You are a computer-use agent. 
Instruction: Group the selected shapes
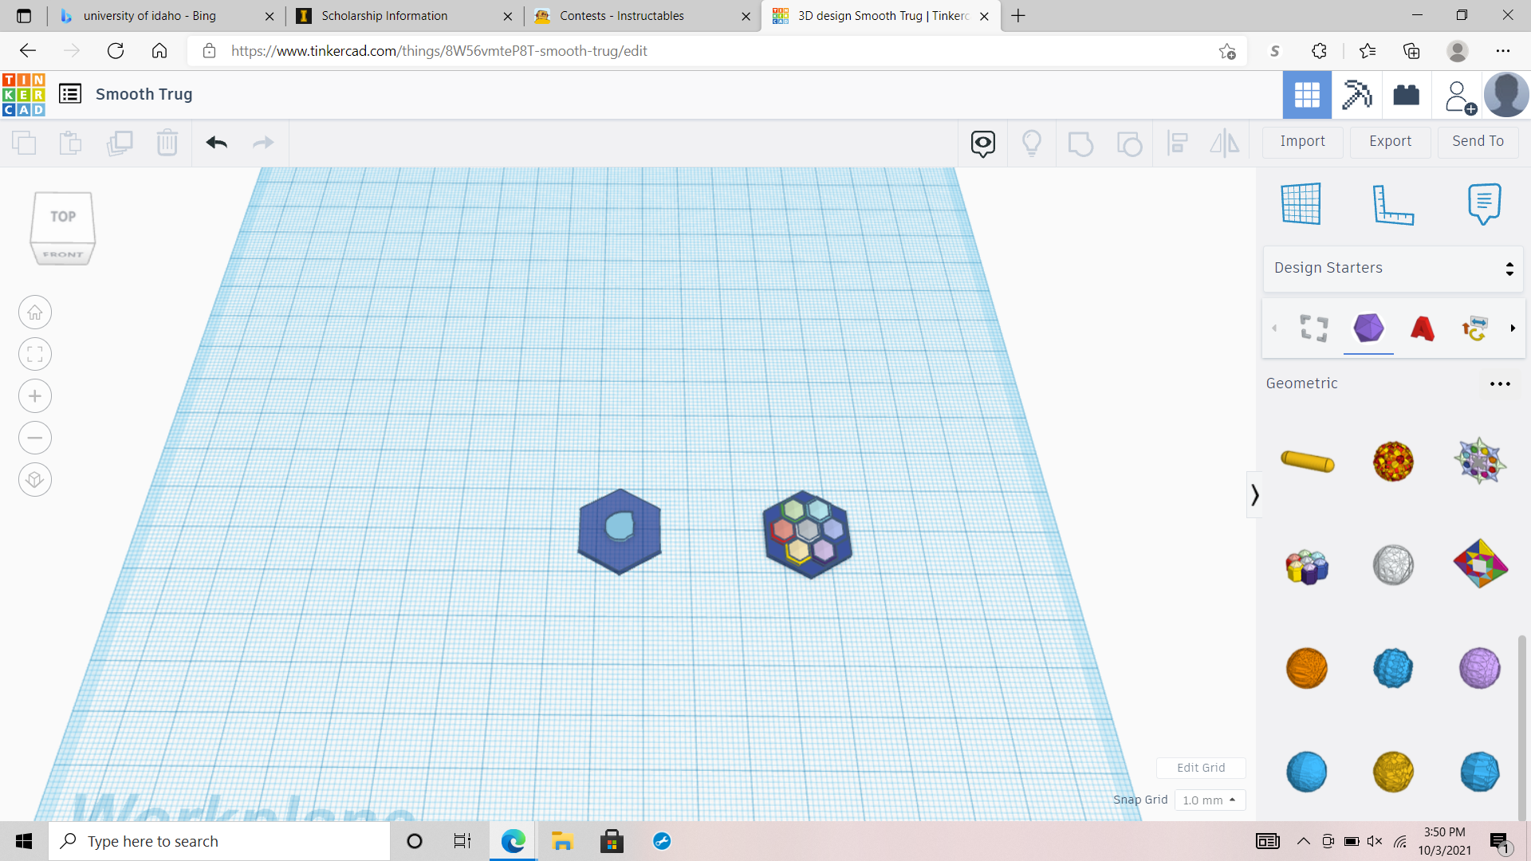coord(1080,143)
